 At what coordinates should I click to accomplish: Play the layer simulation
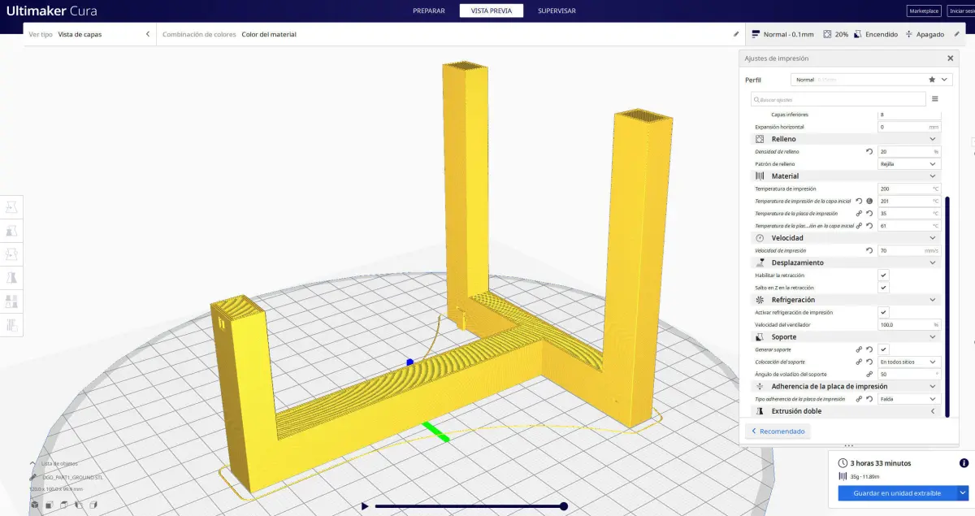point(365,506)
